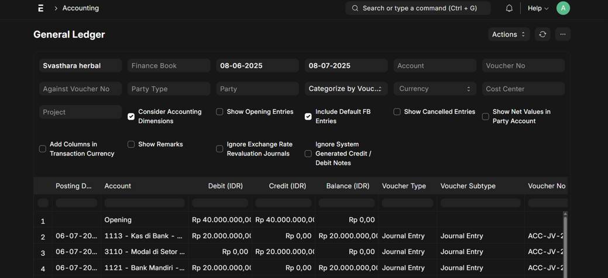Enable Show Cancelled Entries
Image resolution: width=608 pixels, height=278 pixels.
click(397, 112)
